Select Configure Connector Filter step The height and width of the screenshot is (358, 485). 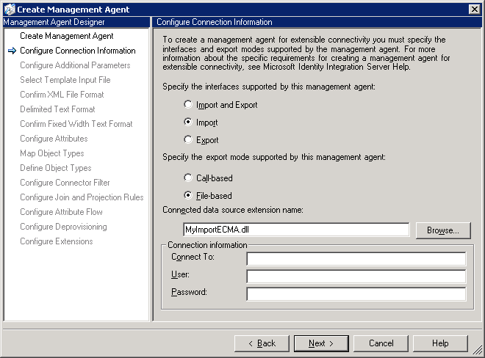click(65, 183)
